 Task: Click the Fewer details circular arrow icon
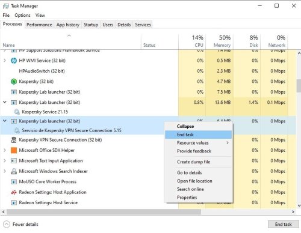click(7, 224)
